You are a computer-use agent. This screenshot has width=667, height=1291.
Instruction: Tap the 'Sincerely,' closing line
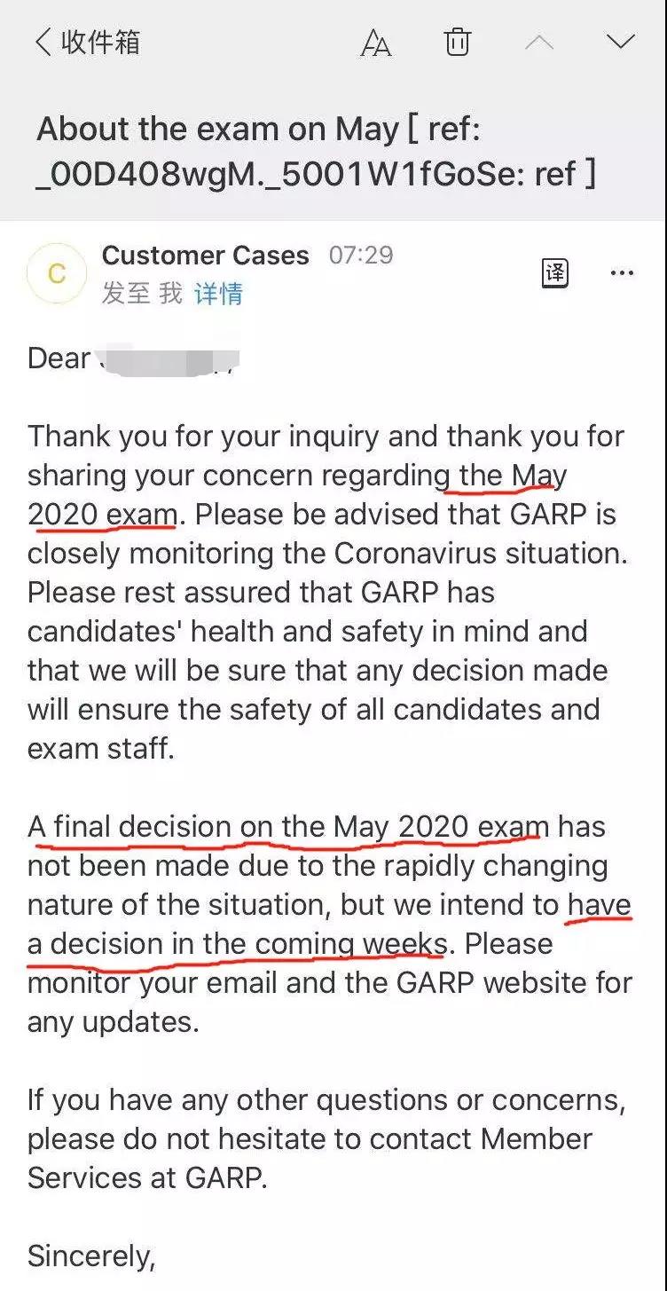[91, 1256]
